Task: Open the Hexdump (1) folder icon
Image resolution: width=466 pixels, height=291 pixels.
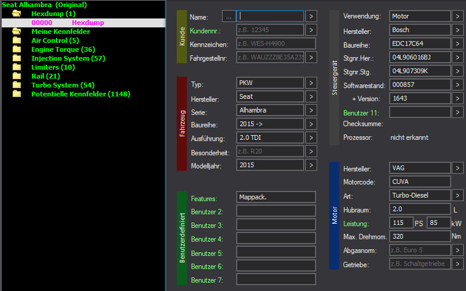Action: pyautogui.click(x=17, y=14)
